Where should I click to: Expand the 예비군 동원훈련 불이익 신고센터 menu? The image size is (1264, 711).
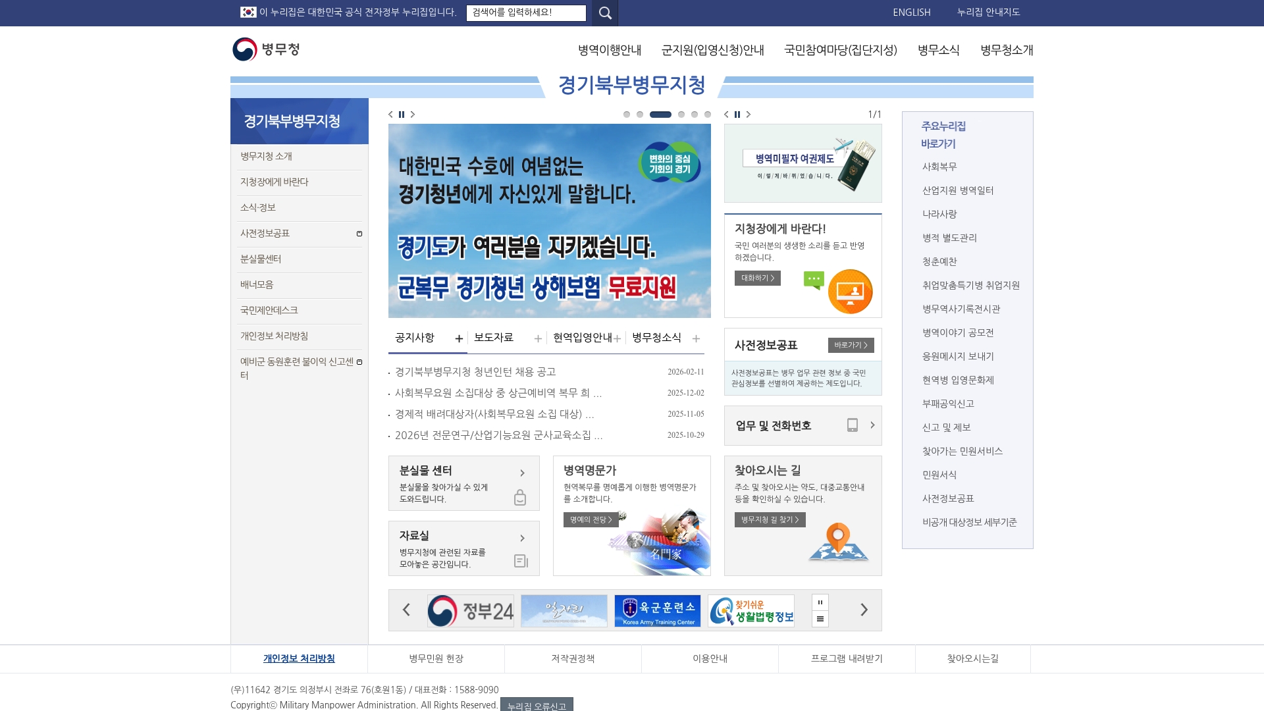[359, 361]
